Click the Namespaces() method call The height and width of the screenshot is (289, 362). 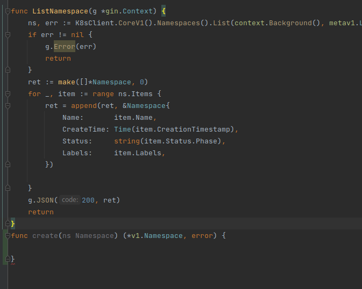point(183,23)
